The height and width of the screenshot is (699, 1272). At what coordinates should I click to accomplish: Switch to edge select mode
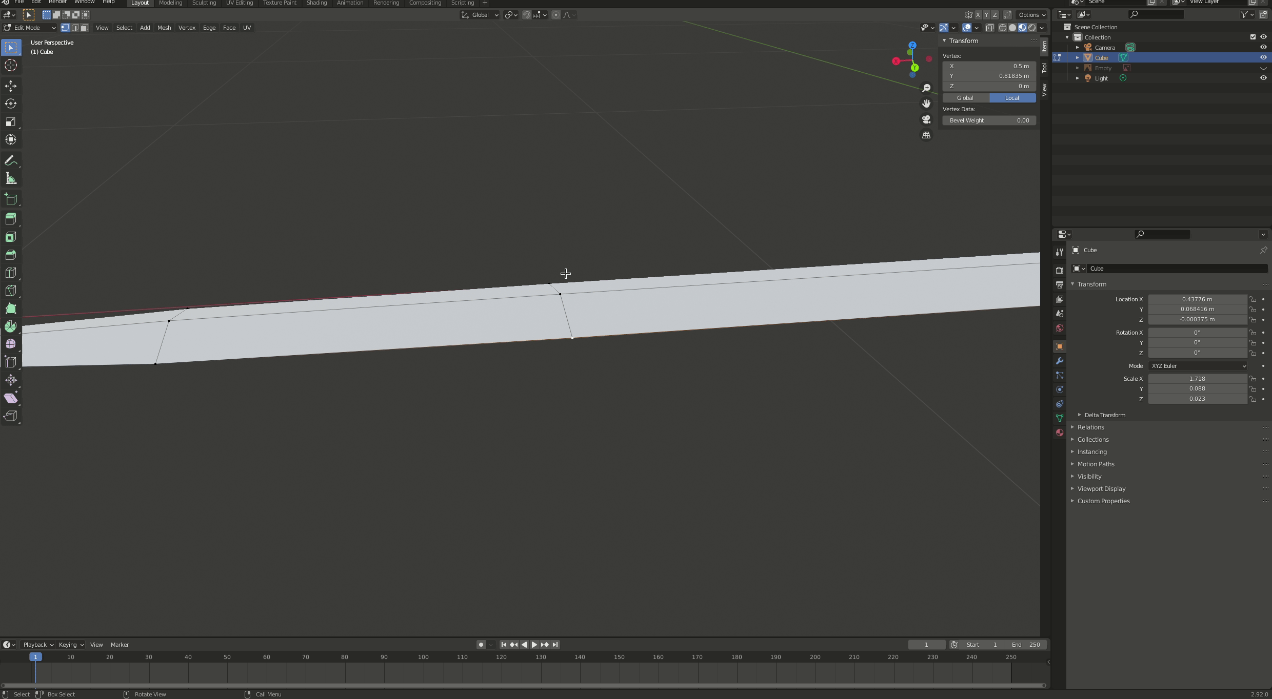[x=75, y=28]
